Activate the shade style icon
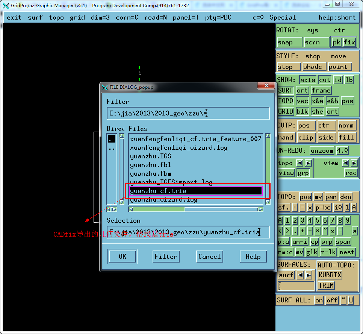 point(314,67)
